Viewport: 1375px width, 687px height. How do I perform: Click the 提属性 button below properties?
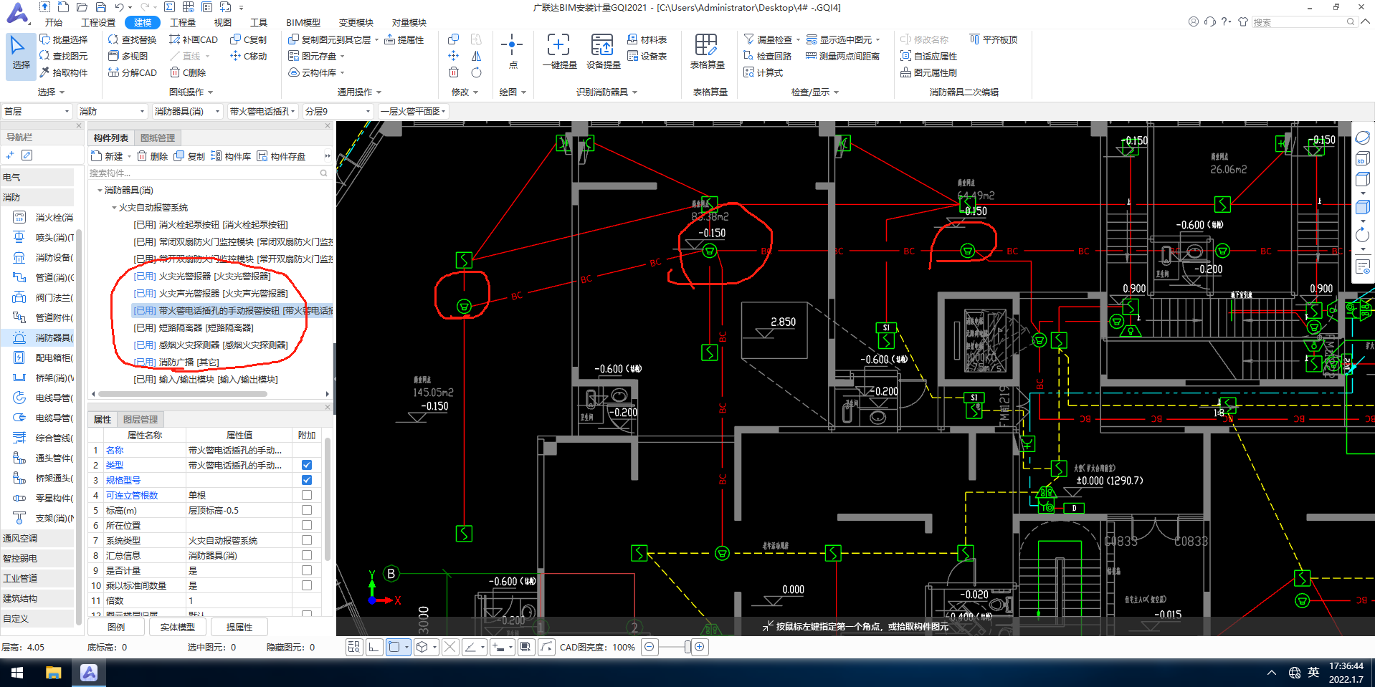tap(239, 627)
